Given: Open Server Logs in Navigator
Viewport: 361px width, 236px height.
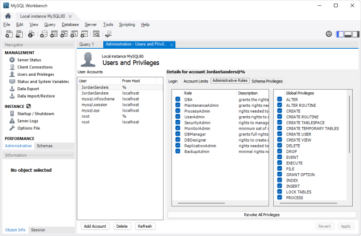Looking at the screenshot, I should click(x=27, y=121).
